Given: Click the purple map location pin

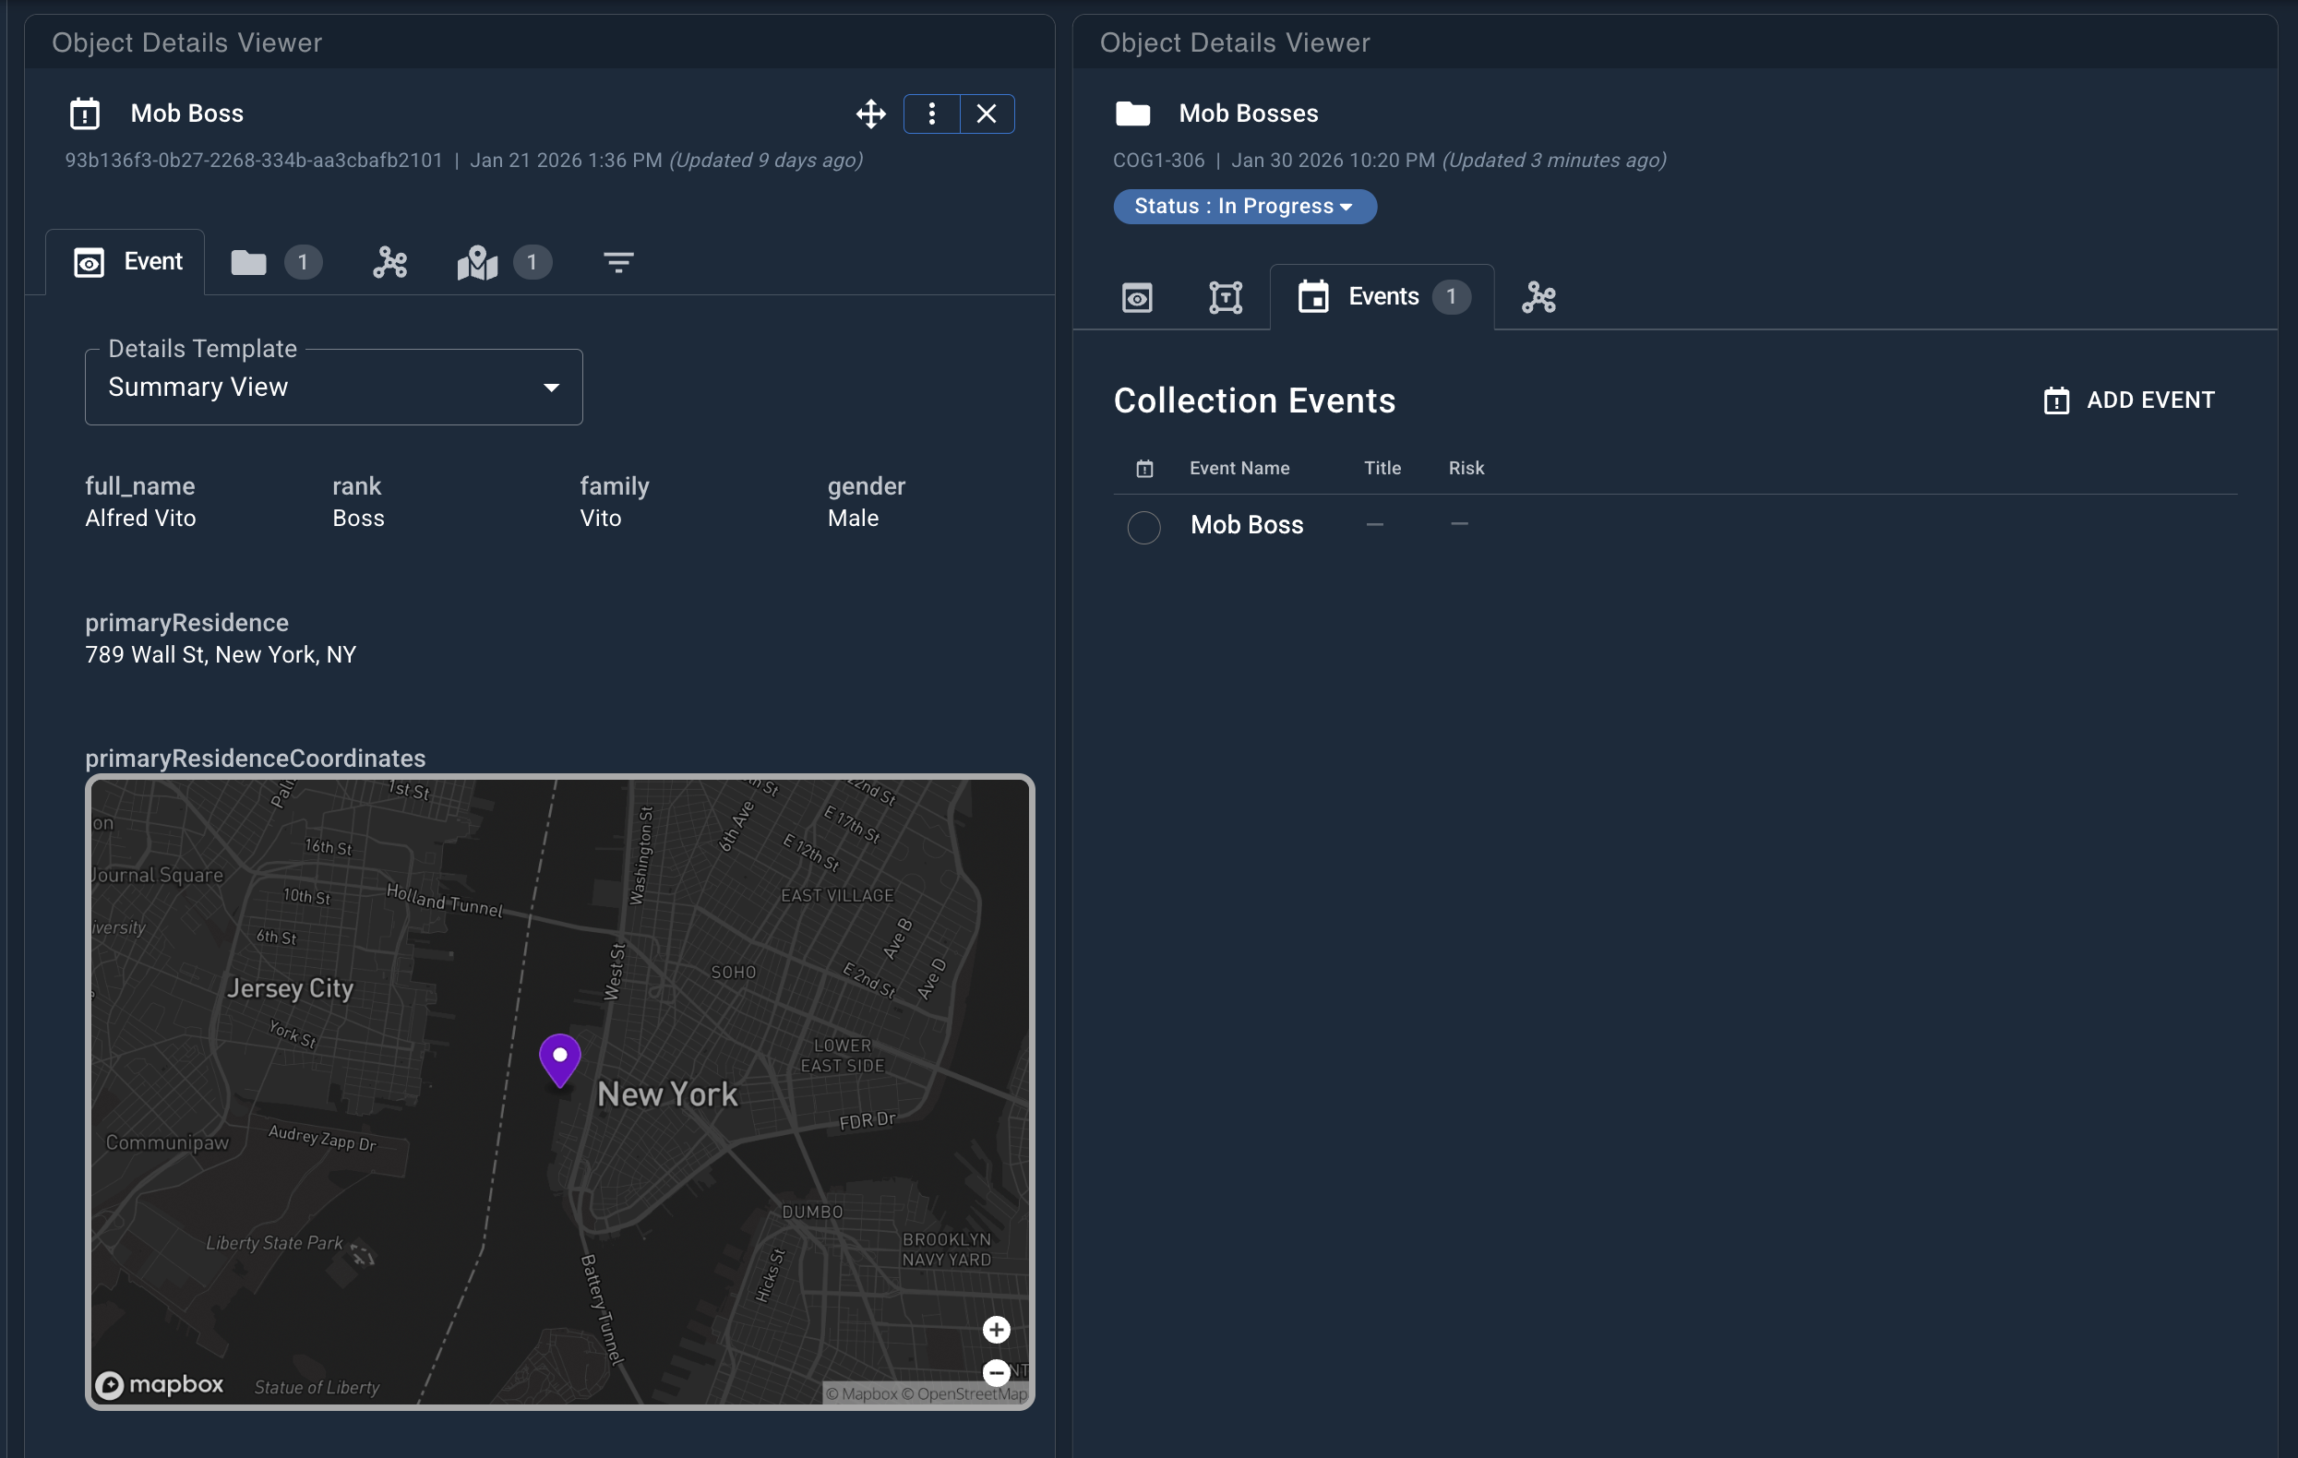Looking at the screenshot, I should point(560,1058).
